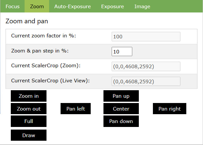
Task: Switch to the Focus tab
Action: coord(12,6)
